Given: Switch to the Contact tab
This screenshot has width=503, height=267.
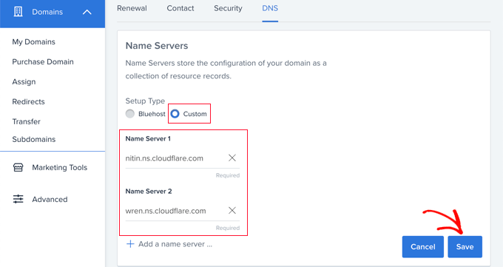Looking at the screenshot, I should coord(180,8).
